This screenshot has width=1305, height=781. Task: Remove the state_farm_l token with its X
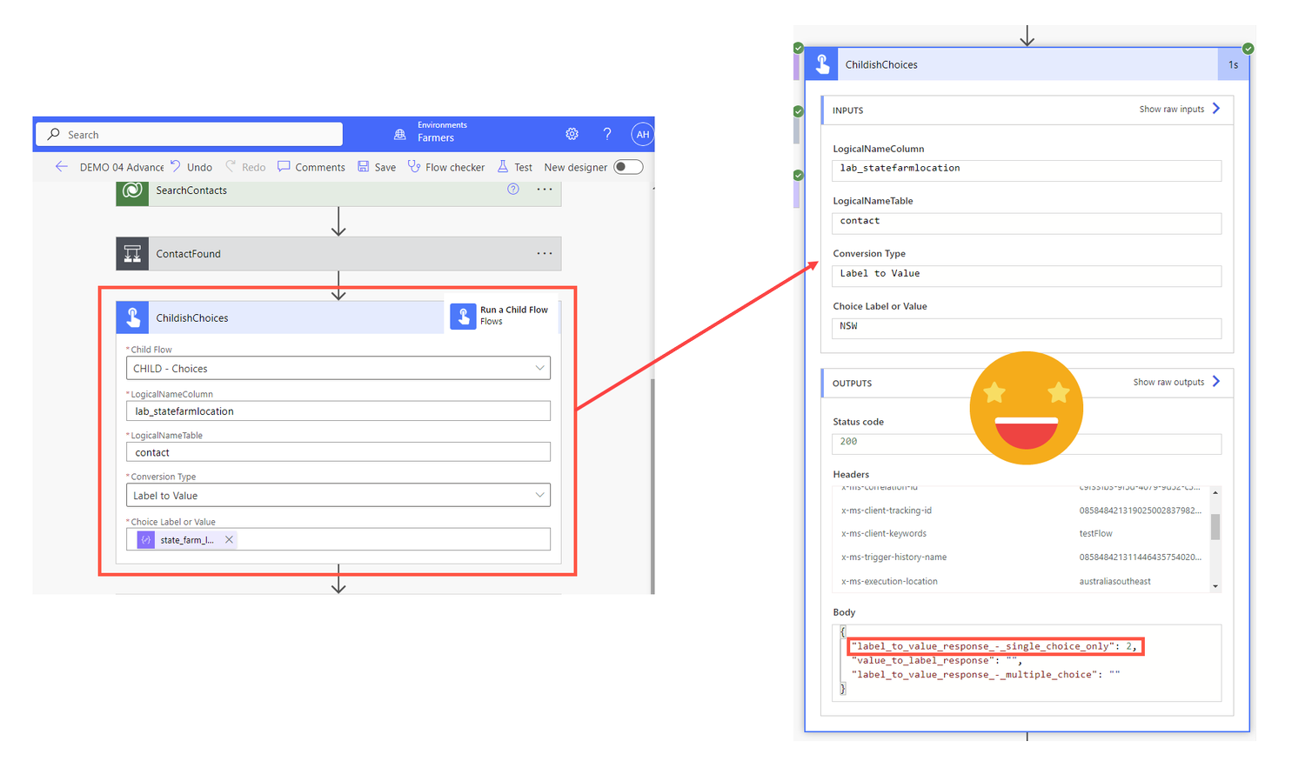tap(229, 539)
